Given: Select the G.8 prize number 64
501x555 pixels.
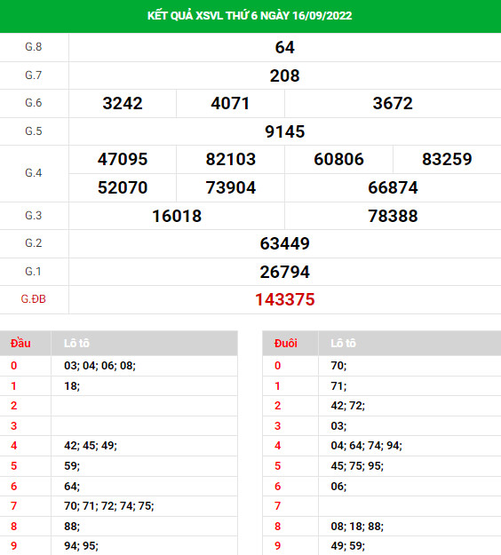Looking at the screenshot, I should [284, 47].
